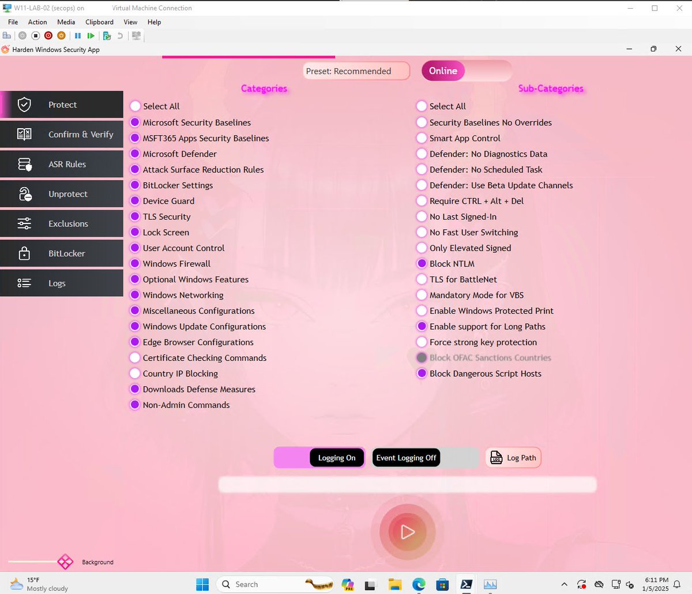Image resolution: width=692 pixels, height=594 pixels.
Task: Open the Clipboard menu
Action: click(x=99, y=22)
